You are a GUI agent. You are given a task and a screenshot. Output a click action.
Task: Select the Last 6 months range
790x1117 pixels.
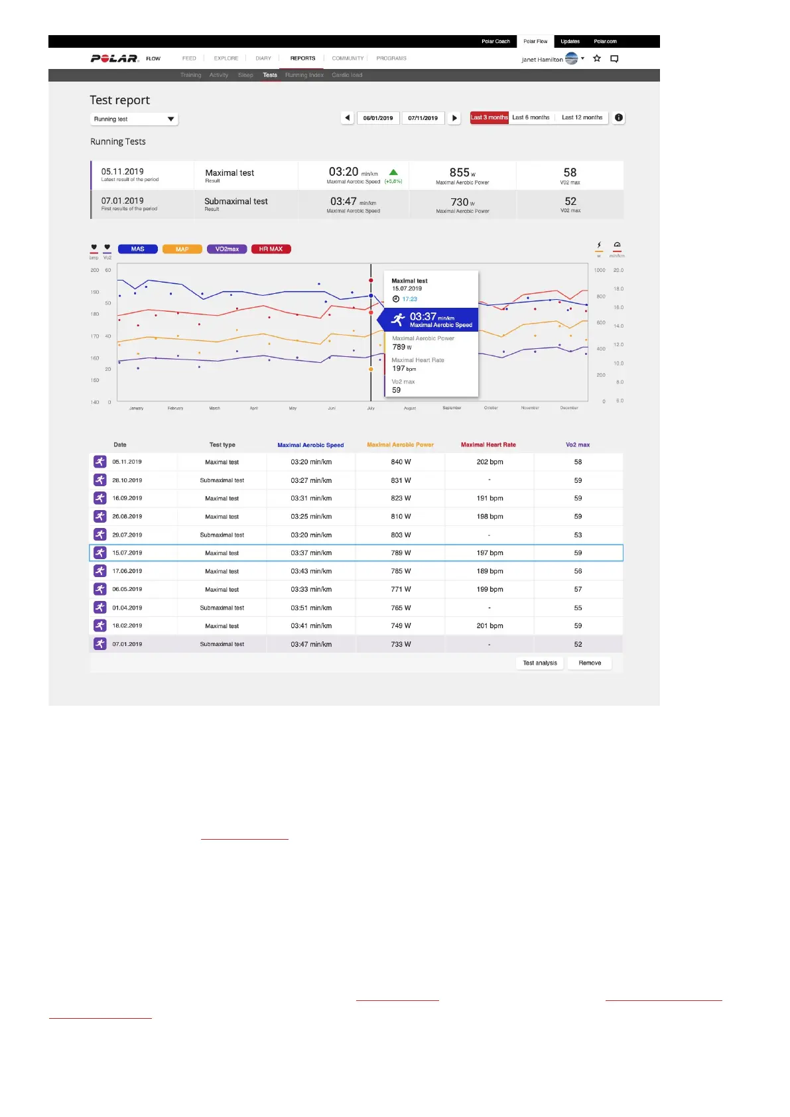531,117
